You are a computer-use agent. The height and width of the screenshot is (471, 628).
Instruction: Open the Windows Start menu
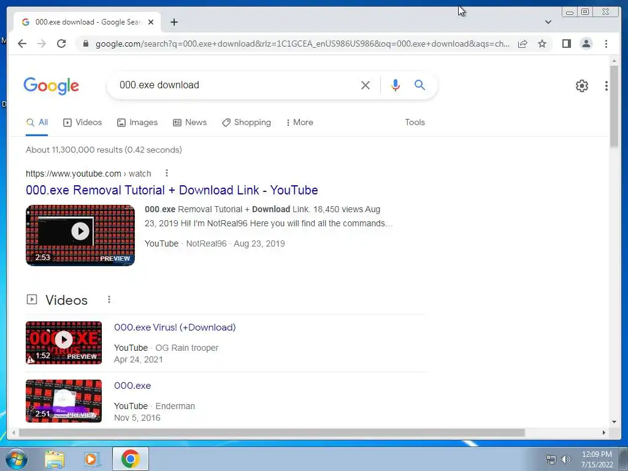[x=16, y=459]
